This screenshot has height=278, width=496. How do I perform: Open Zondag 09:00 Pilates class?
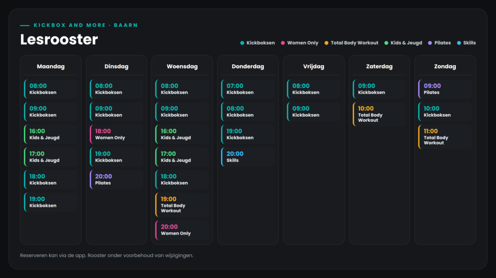445,89
